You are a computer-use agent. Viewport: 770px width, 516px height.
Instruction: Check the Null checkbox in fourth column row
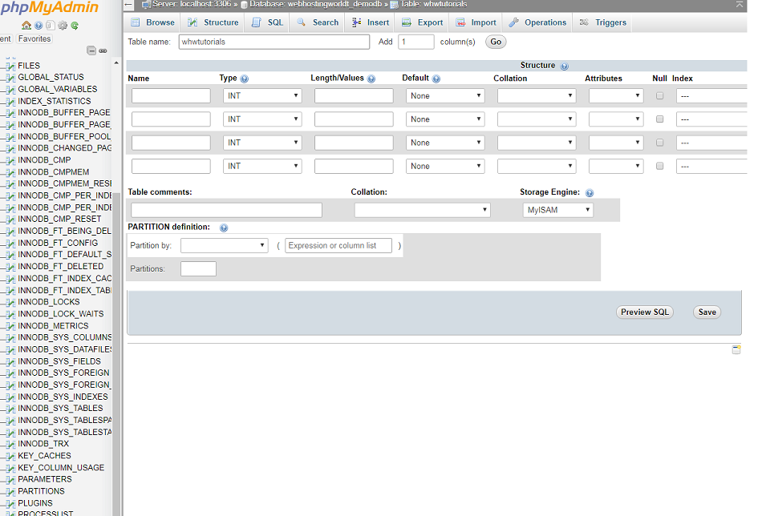point(660,167)
